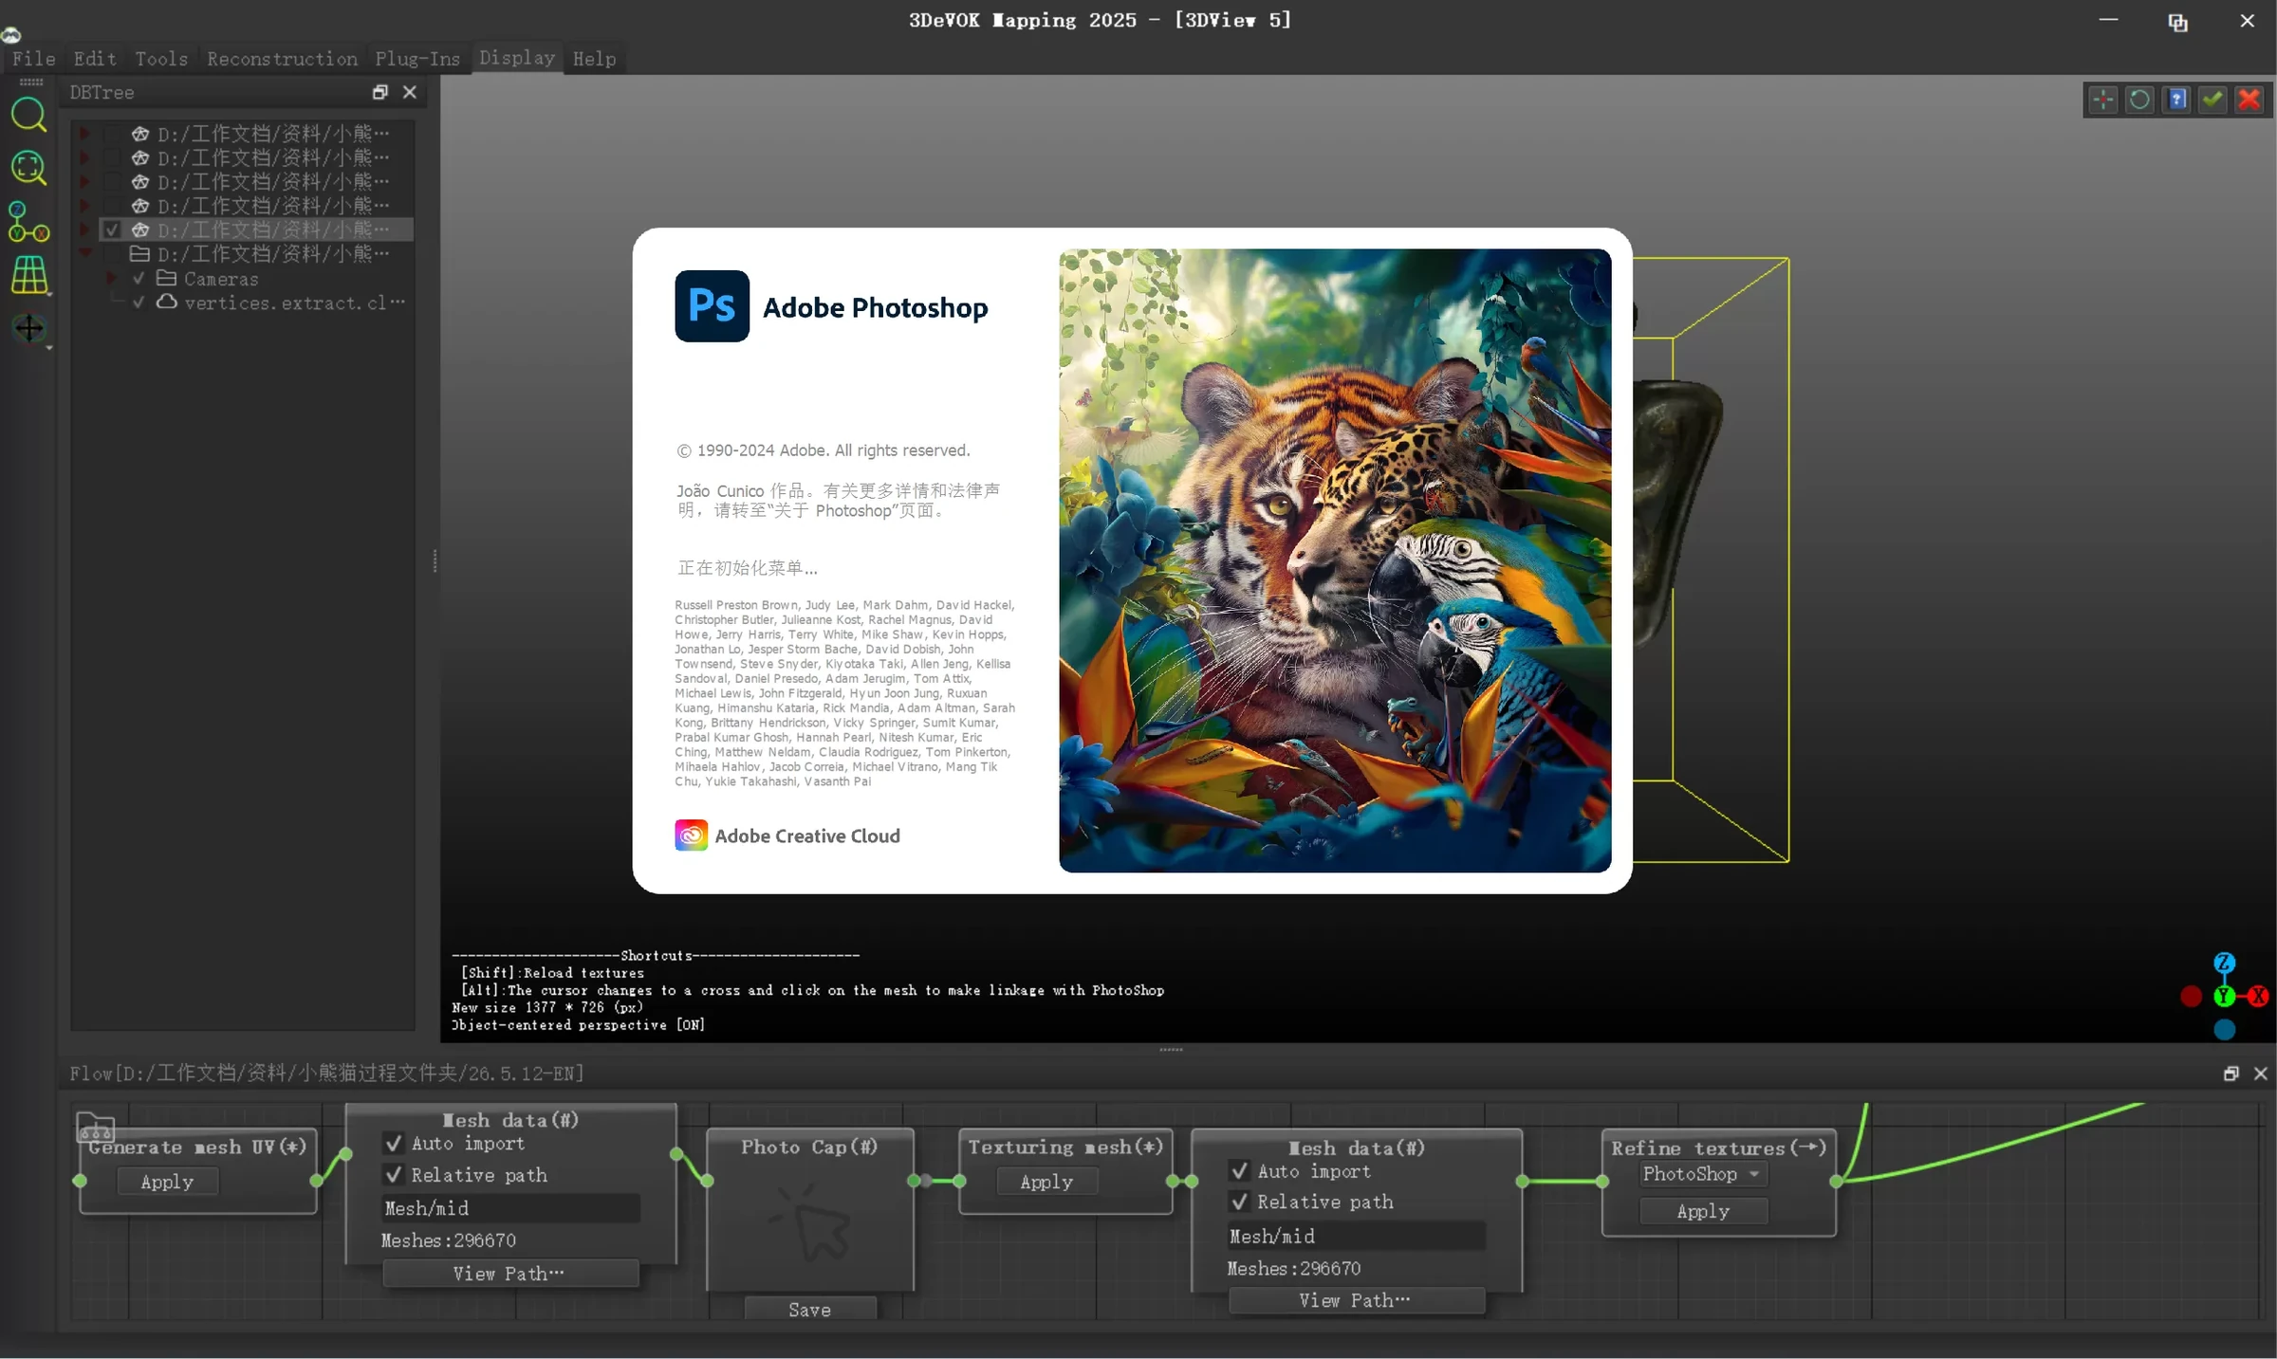Uncheck Relative path in Mesh data node after Generate mesh UV
Viewport: 2277px width, 1359px height.
[394, 1175]
